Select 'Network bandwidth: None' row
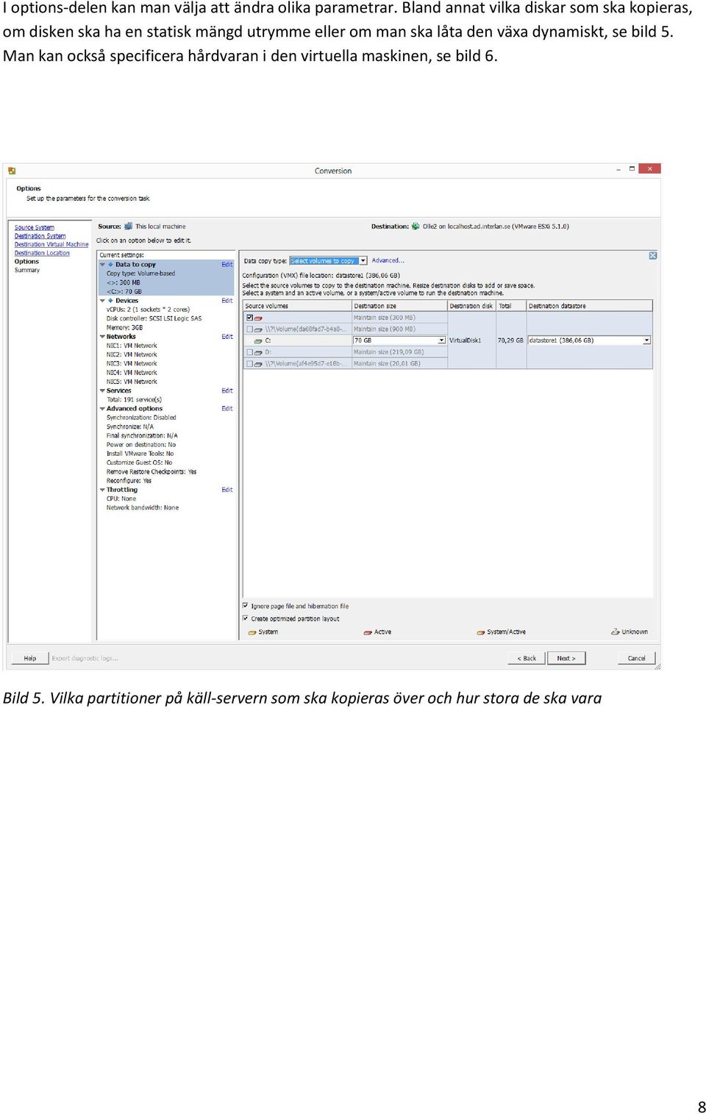The height and width of the screenshot is (1114, 706). [143, 507]
